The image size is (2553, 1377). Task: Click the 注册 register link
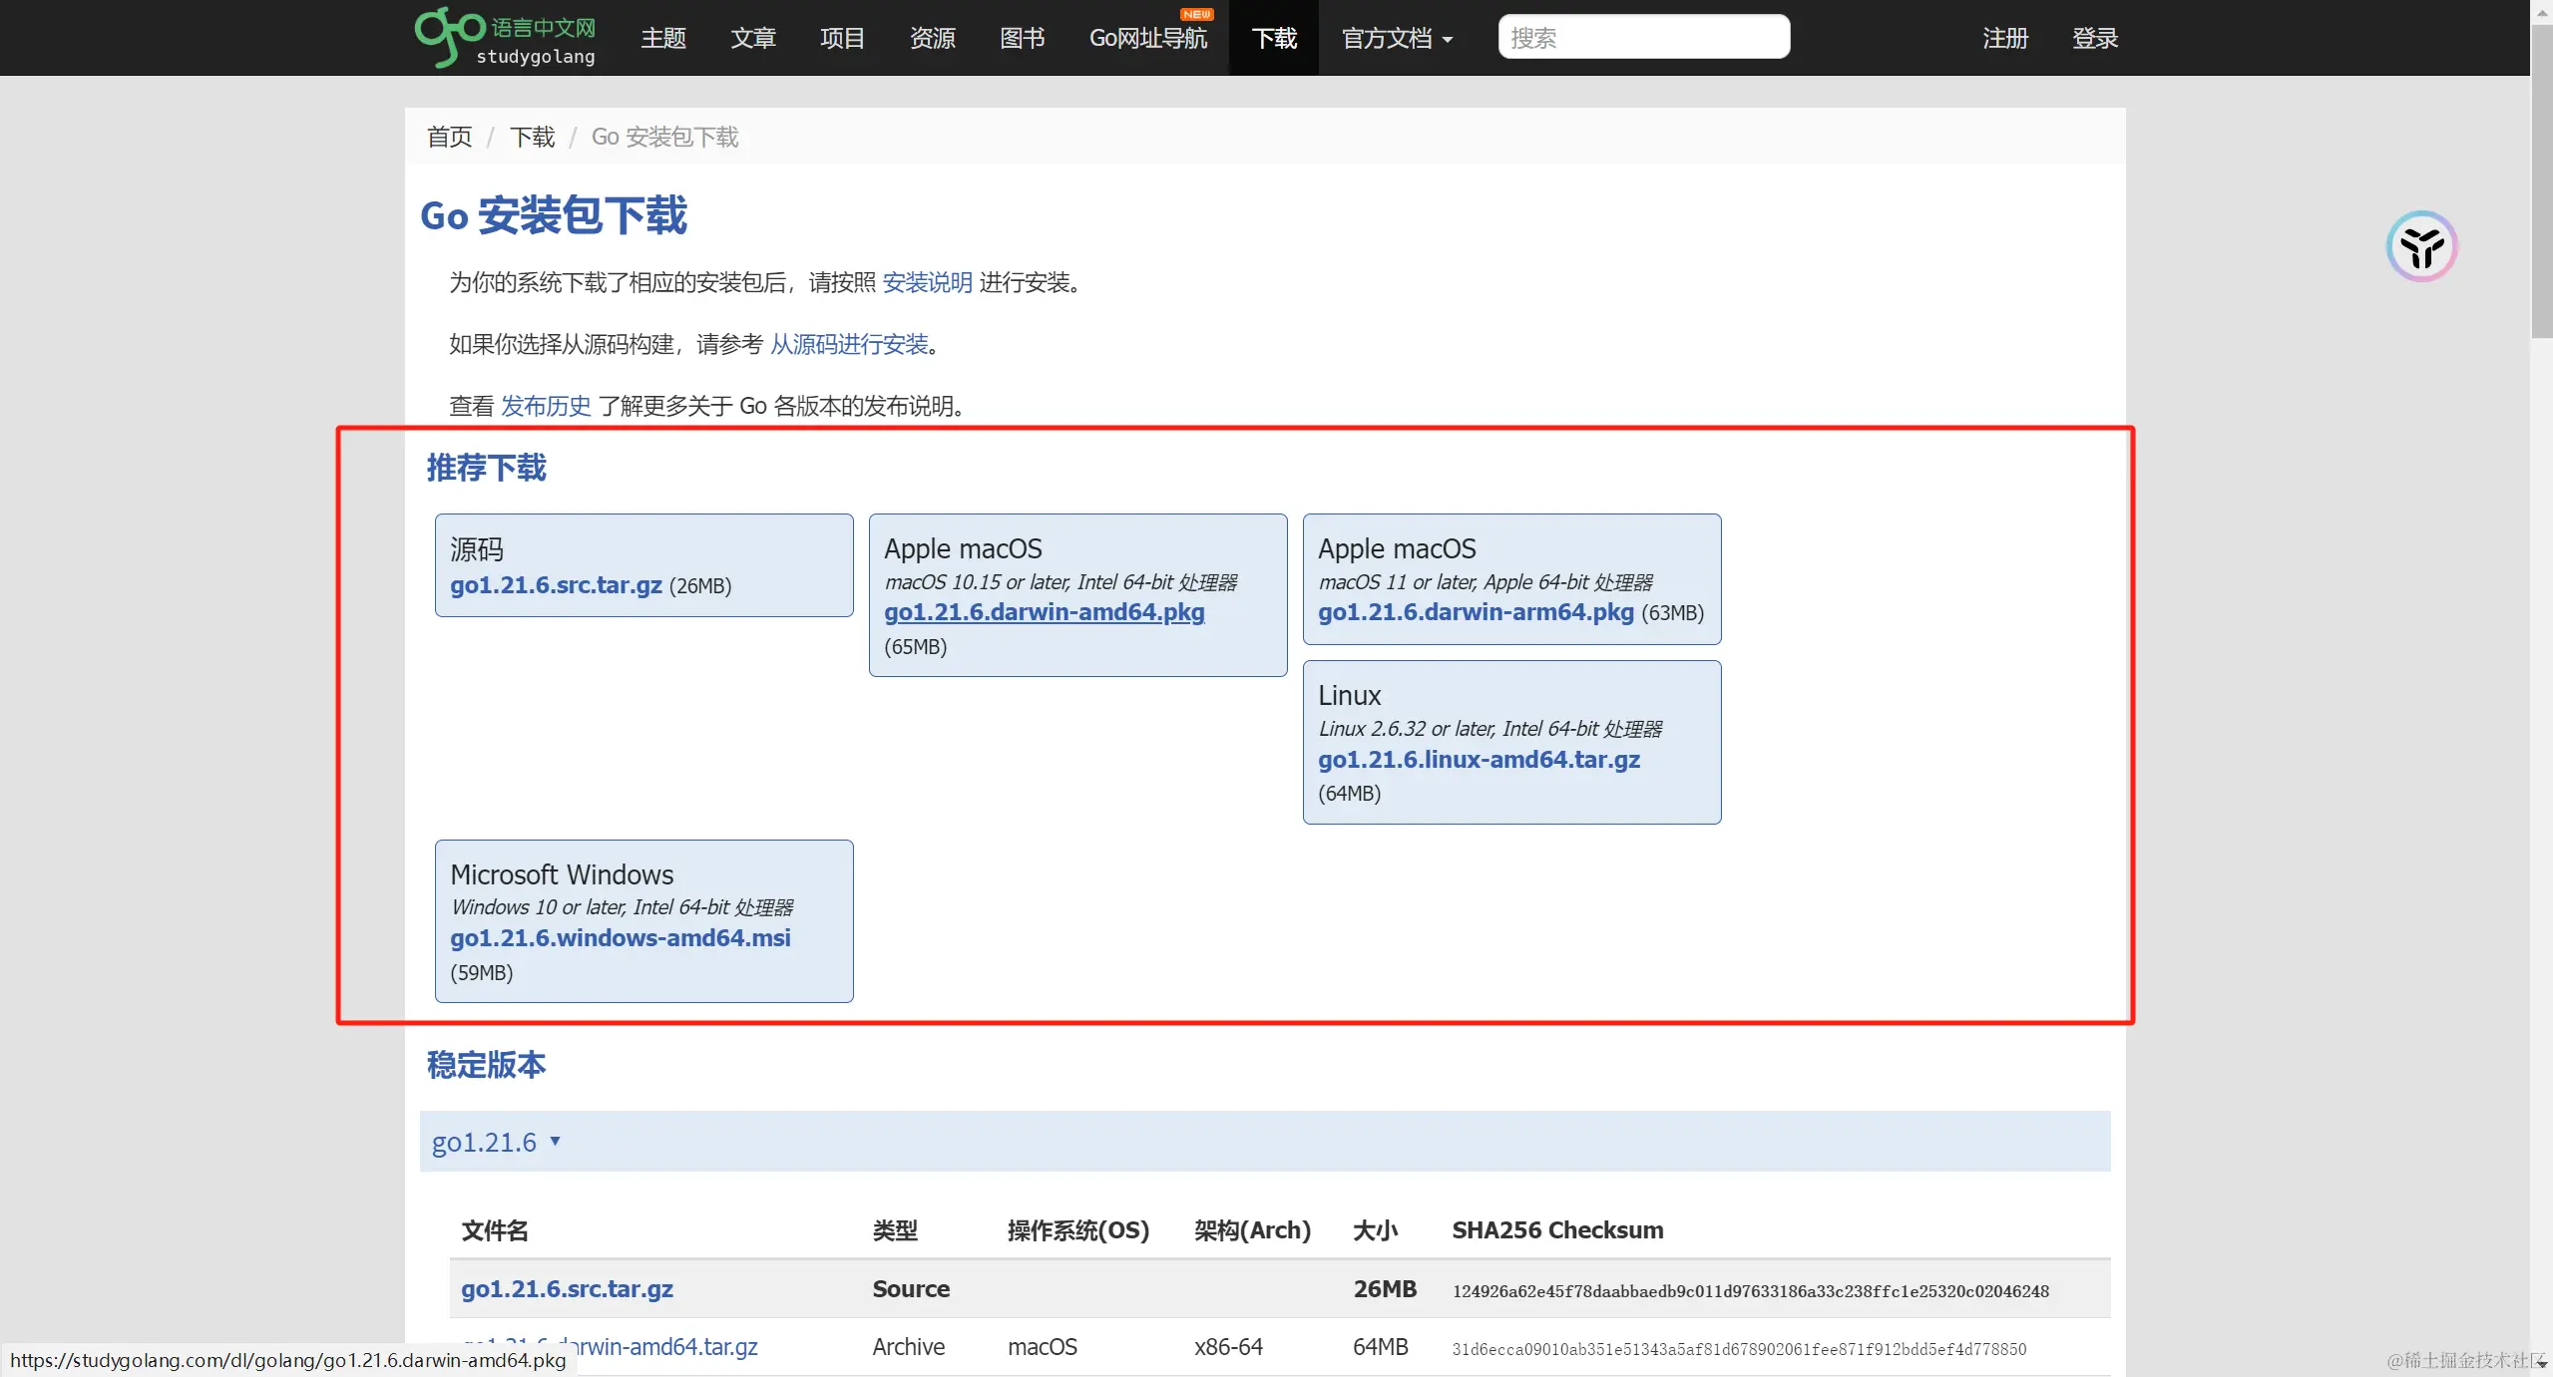coord(2004,38)
